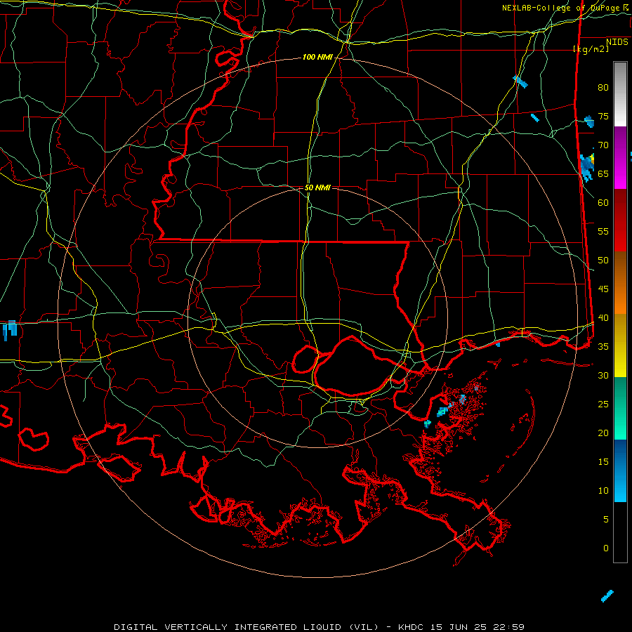632x632 pixels.
Task: Select the blue-cyan segment of the color bar
Action: (x=620, y=470)
